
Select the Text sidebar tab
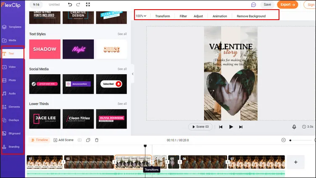click(x=13, y=54)
